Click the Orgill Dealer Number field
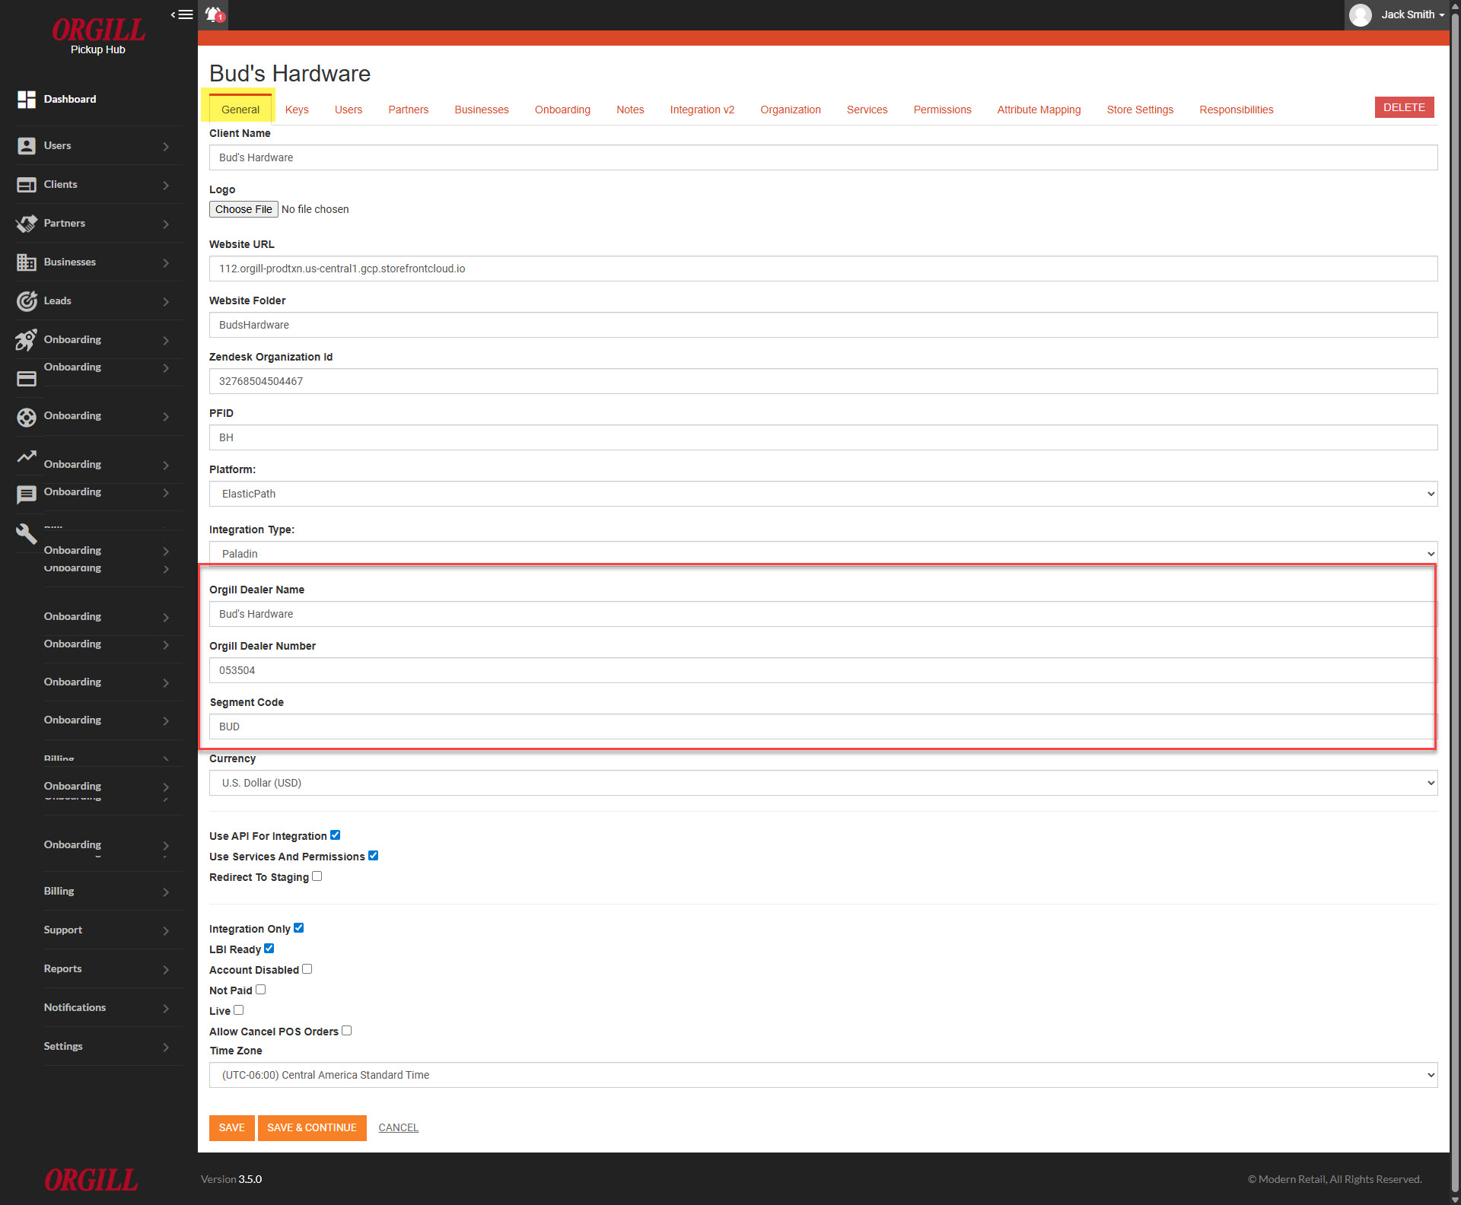Image resolution: width=1461 pixels, height=1205 pixels. (822, 670)
